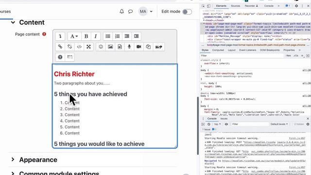
Task: Switch to the Recorder tab
Action: pos(251,6)
